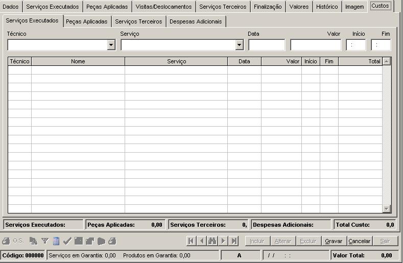Screen dimensions: 403x263
Task: Switch to the Valores tab
Action: [x=299, y=7]
